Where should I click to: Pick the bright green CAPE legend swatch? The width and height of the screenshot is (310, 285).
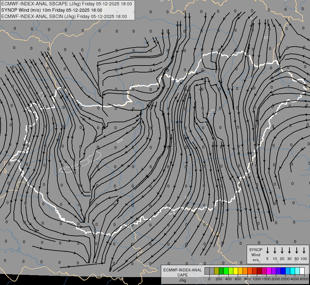point(226,271)
